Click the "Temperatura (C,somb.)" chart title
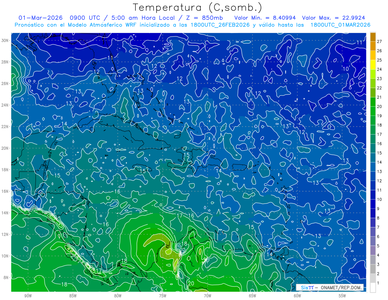 coord(197,7)
